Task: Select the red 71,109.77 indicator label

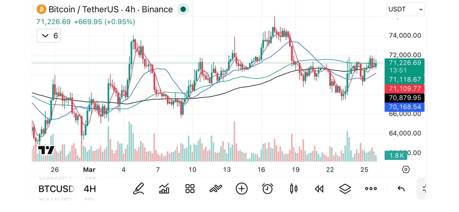Action: click(x=404, y=89)
